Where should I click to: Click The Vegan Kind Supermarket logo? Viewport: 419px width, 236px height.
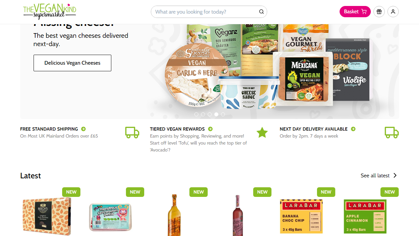point(50,12)
